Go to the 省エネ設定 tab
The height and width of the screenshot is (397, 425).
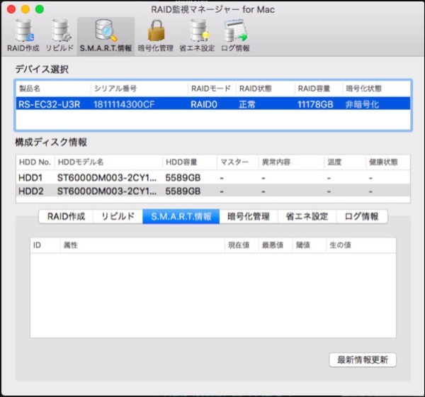306,216
